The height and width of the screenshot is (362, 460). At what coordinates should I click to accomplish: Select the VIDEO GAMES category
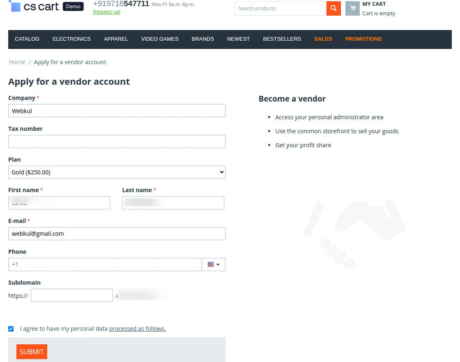pyautogui.click(x=160, y=39)
